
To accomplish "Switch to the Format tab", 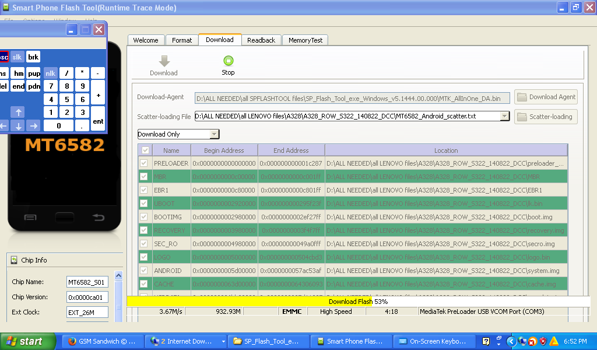I will (182, 40).
